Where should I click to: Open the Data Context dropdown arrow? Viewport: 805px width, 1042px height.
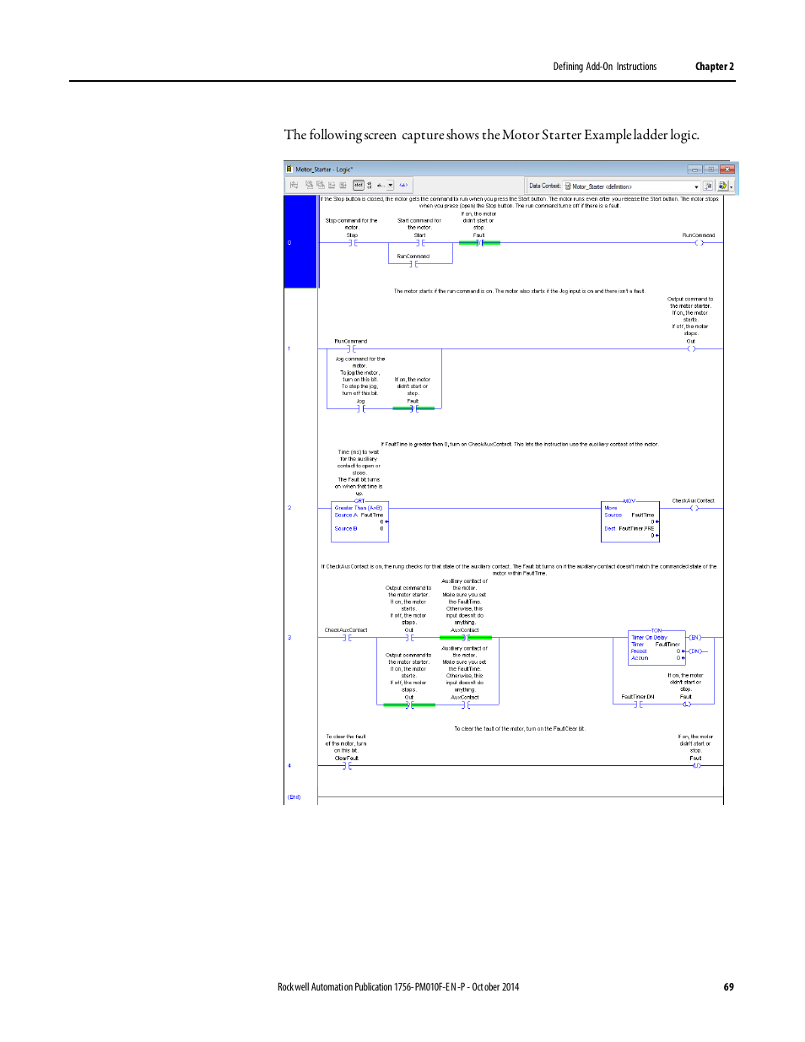(696, 186)
